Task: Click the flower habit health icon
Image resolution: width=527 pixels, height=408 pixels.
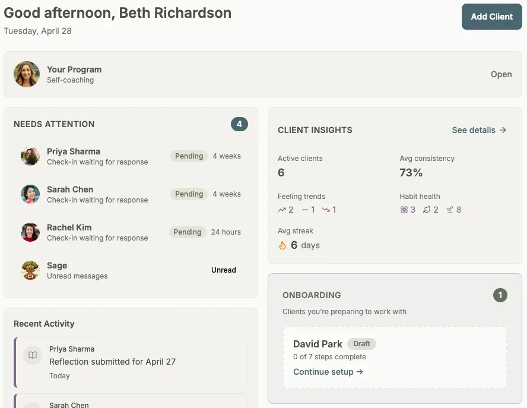Action: [404, 210]
